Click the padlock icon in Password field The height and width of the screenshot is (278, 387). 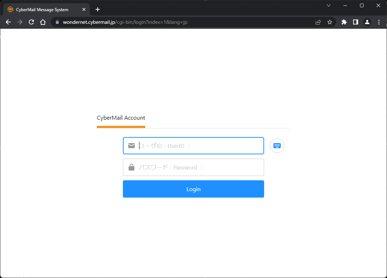(132, 167)
